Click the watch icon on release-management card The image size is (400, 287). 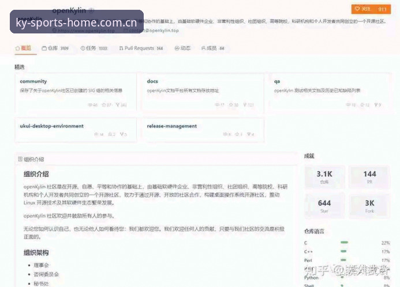click(x=225, y=134)
